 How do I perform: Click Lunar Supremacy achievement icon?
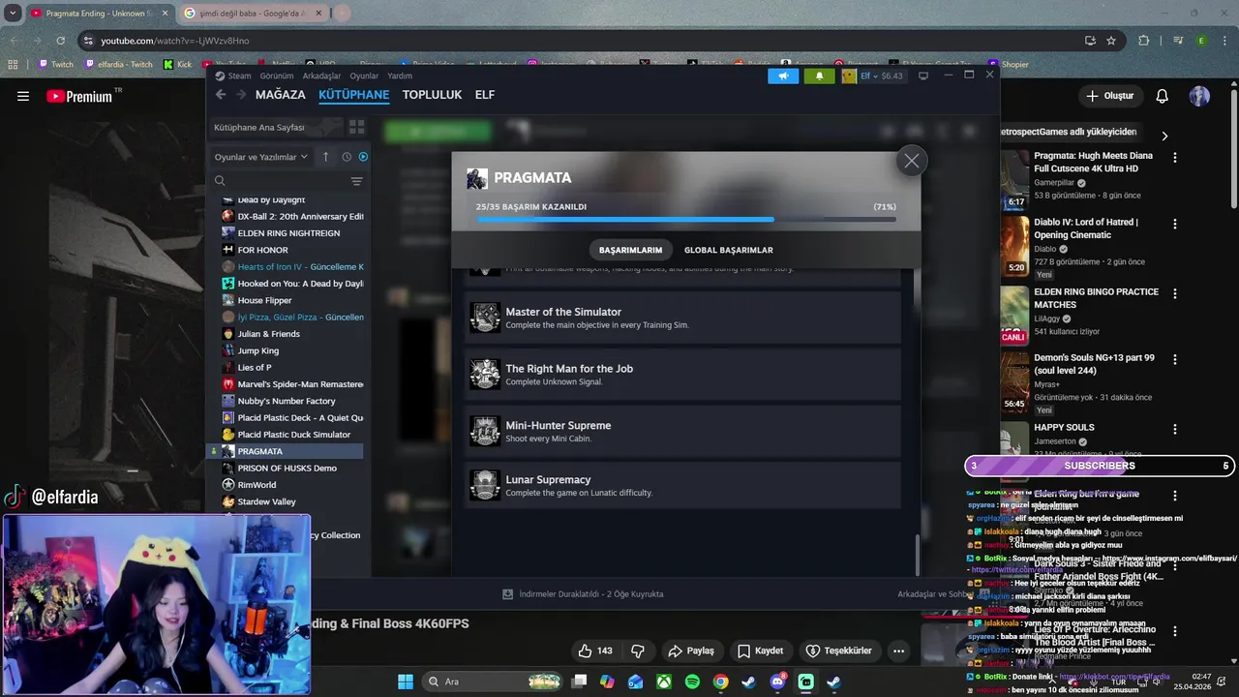click(x=485, y=485)
